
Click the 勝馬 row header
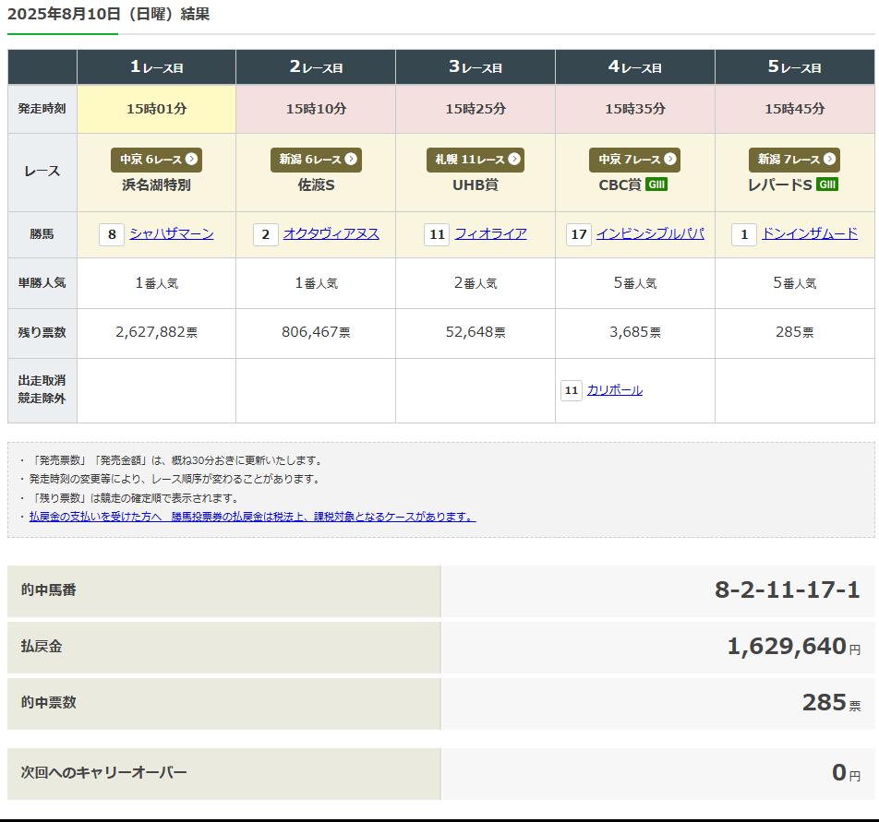(x=42, y=234)
